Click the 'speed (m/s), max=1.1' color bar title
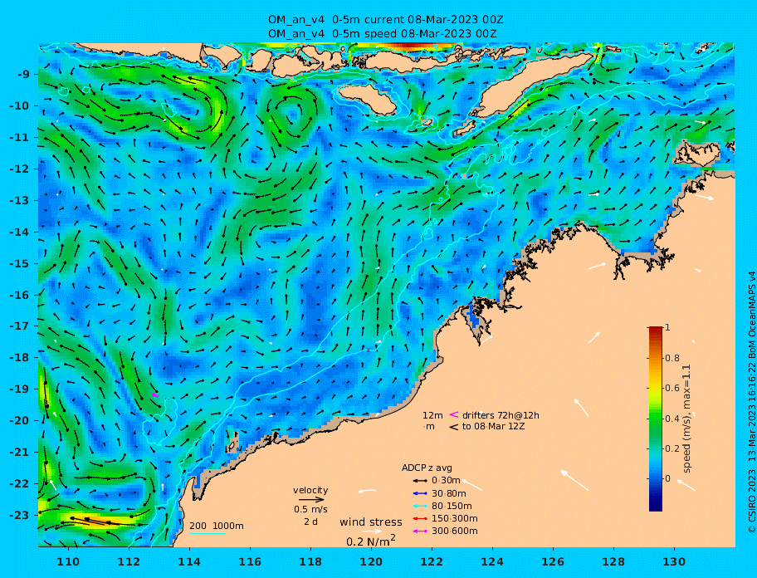 [x=686, y=419]
